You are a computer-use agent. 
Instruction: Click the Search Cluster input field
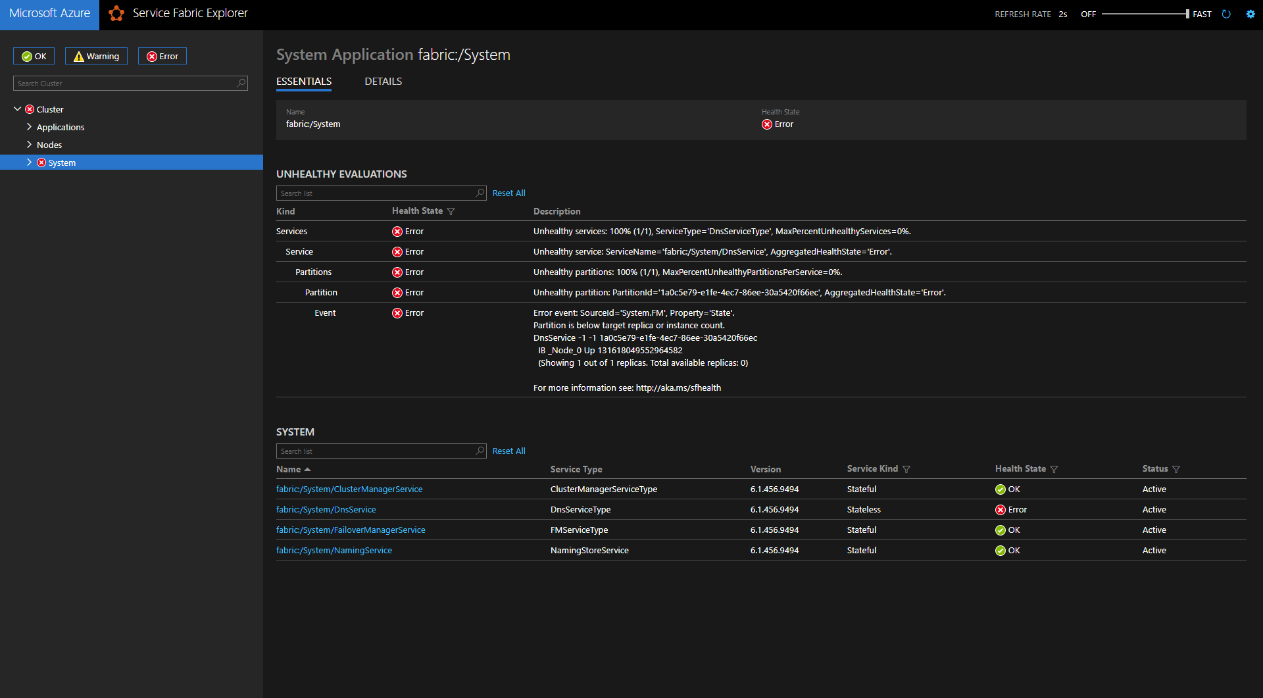(130, 83)
